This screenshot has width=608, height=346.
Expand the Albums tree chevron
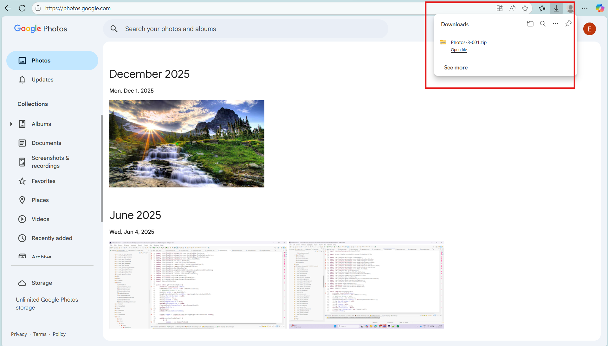click(x=11, y=124)
